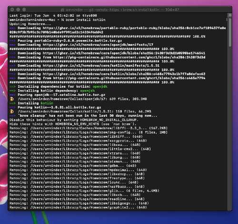Click the Removing pkg-config logs line

pos(89,132)
